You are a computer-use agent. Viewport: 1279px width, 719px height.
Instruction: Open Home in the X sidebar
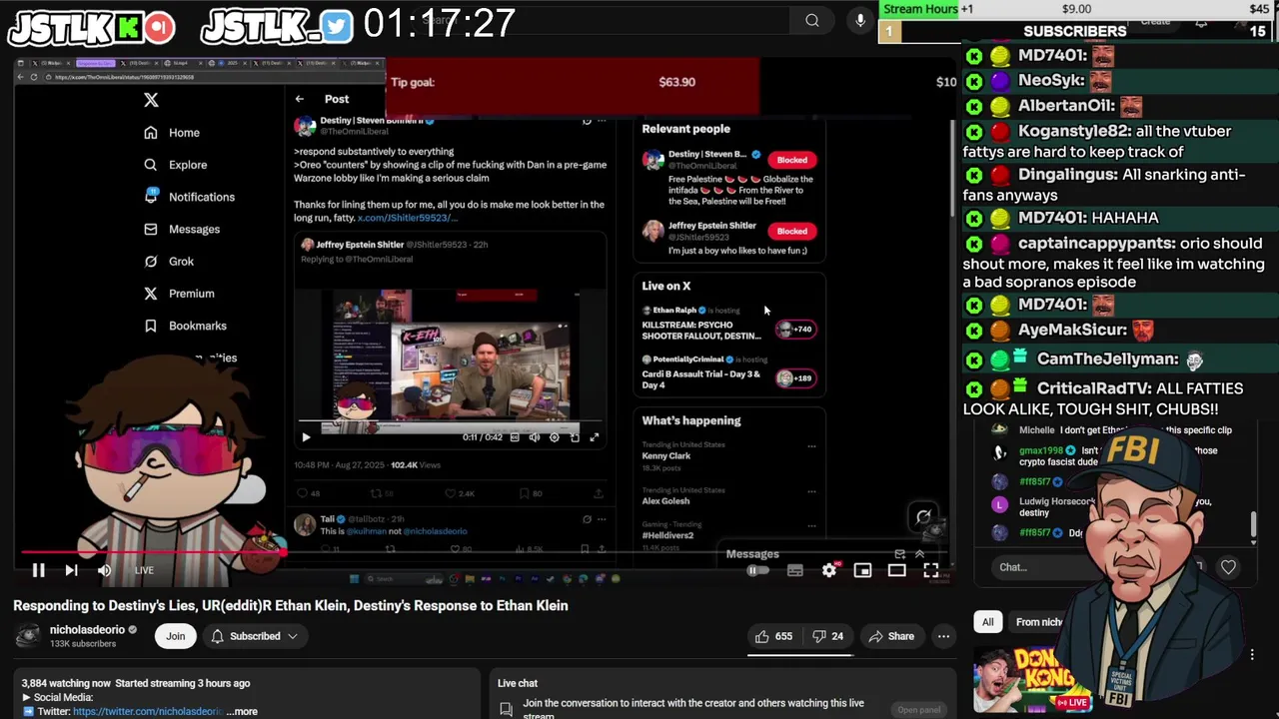172,133
